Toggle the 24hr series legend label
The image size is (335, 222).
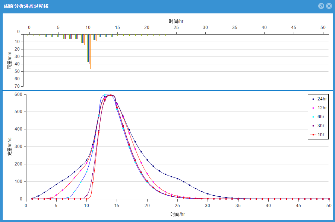pos(322,99)
